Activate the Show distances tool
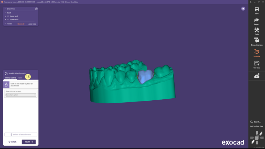This screenshot has height=149, width=265. [x=256, y=40]
